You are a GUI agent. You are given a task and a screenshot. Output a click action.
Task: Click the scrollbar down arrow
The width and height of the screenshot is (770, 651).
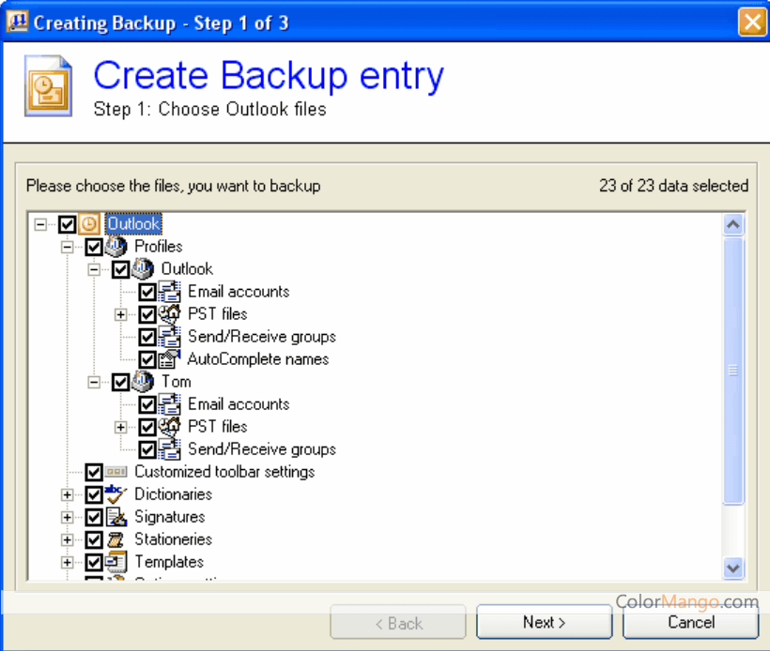tap(733, 568)
